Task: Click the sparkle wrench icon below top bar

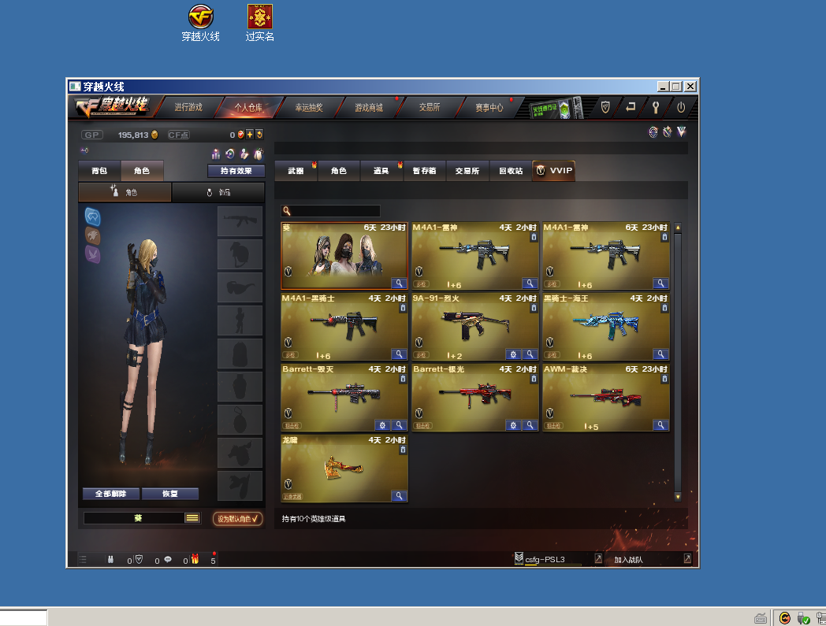Action: 668,131
